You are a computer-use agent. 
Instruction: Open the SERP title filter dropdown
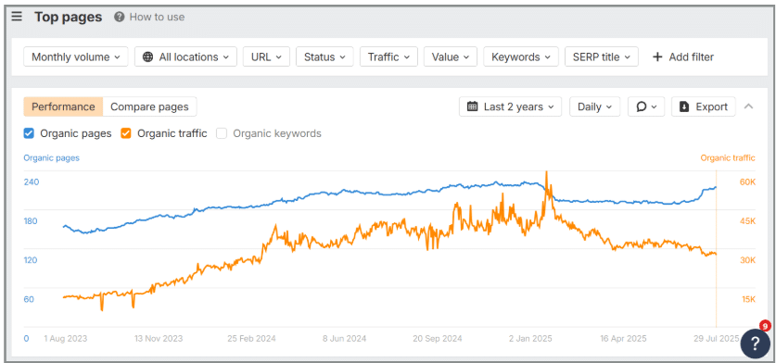pos(602,56)
